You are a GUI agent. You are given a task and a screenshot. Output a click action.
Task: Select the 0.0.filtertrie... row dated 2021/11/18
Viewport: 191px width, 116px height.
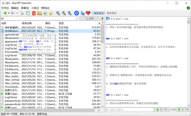point(51,66)
